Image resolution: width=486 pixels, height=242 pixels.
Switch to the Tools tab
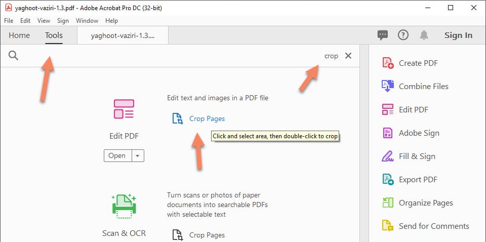[x=54, y=35]
